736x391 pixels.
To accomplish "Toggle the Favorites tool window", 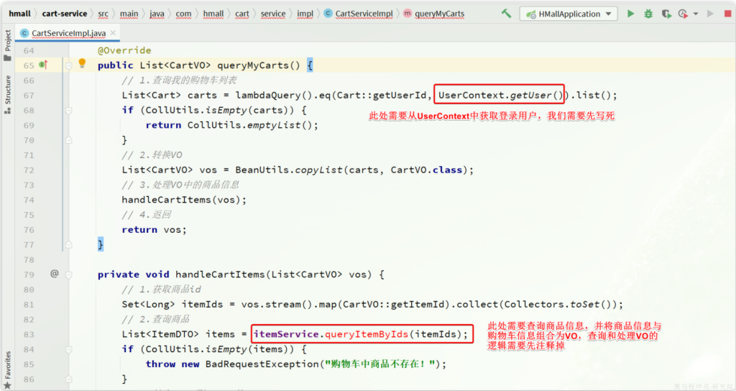I will coord(7,368).
